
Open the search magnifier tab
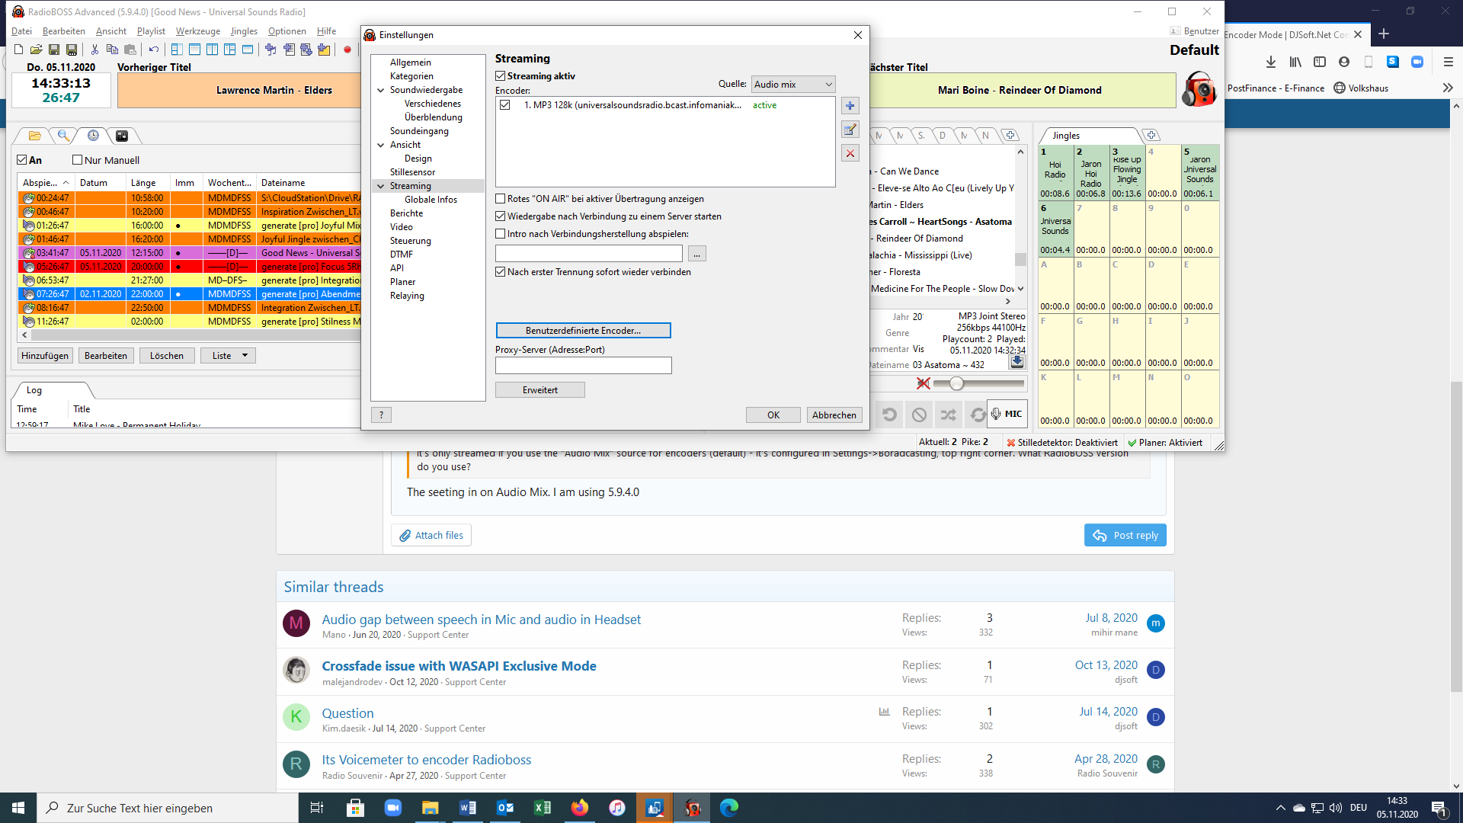pos(63,136)
